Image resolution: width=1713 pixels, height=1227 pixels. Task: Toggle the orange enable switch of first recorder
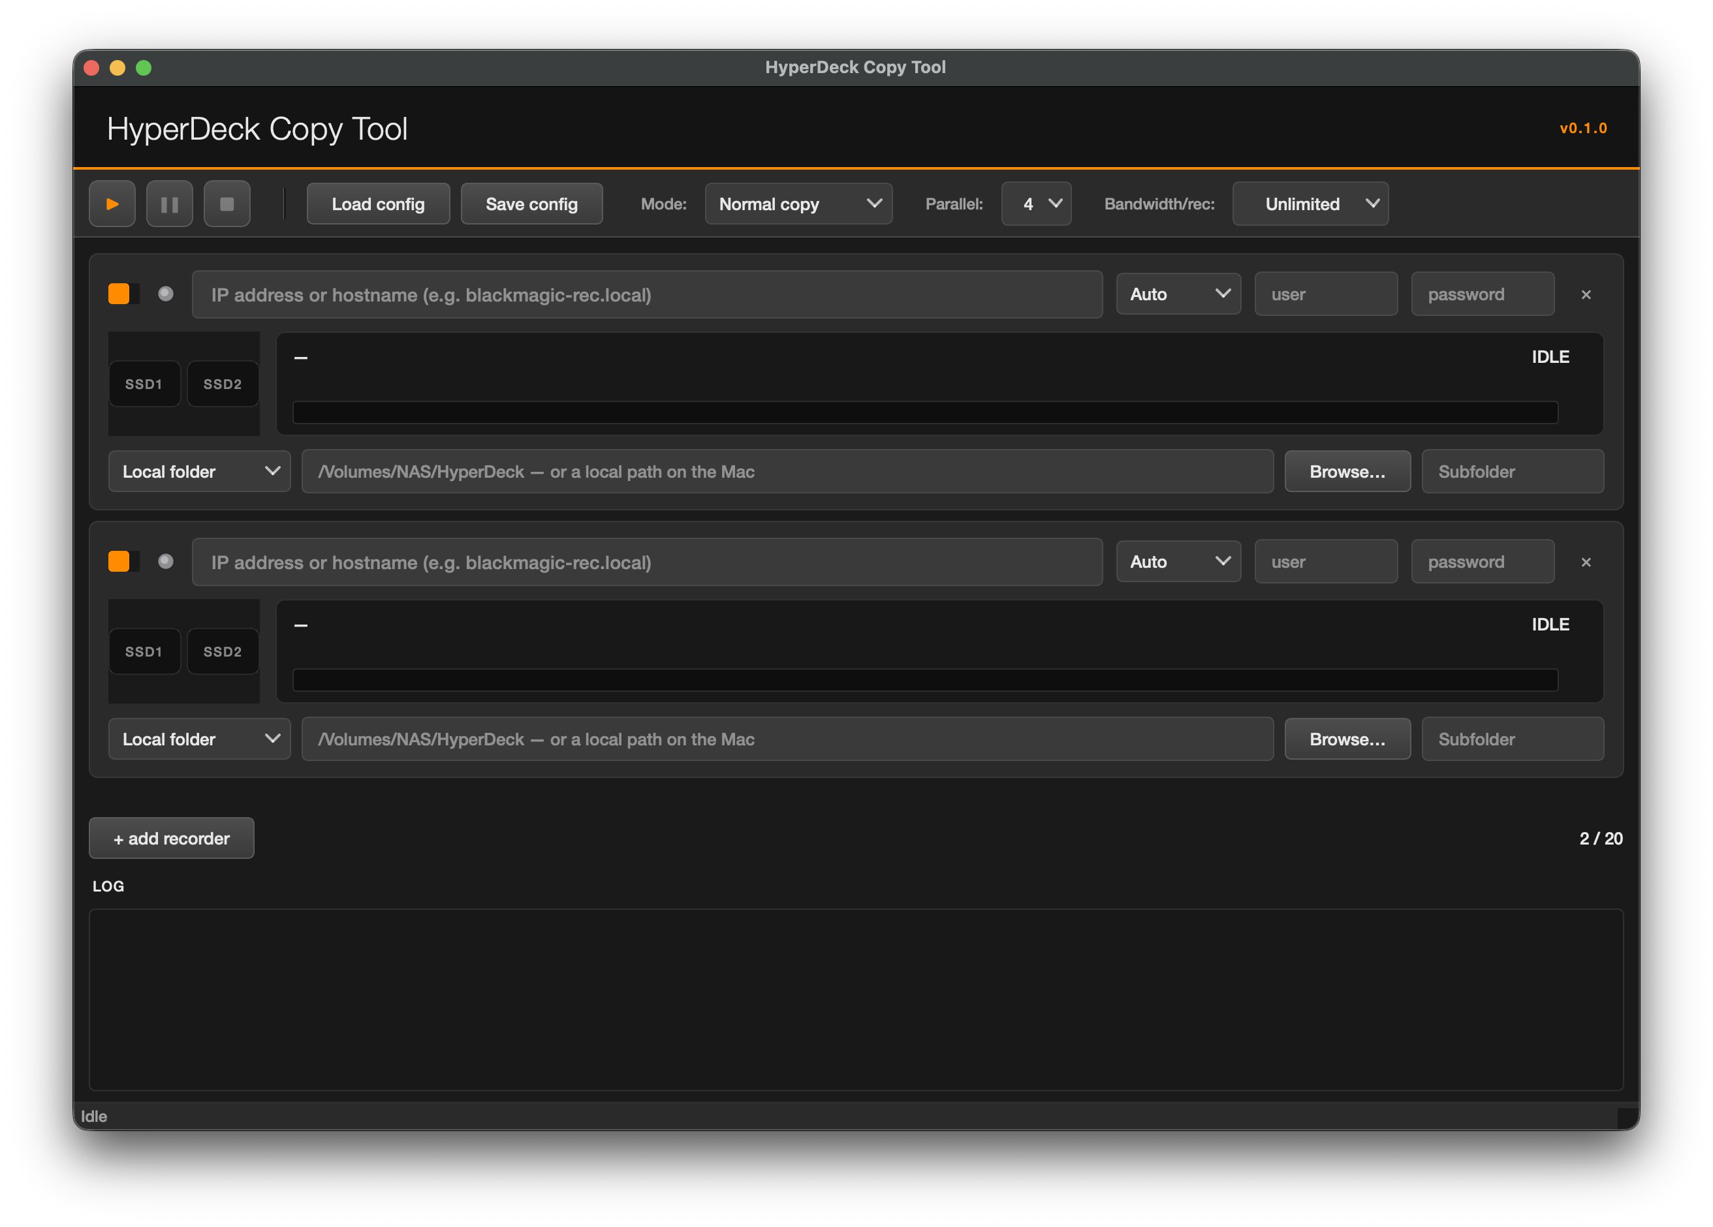(x=123, y=294)
